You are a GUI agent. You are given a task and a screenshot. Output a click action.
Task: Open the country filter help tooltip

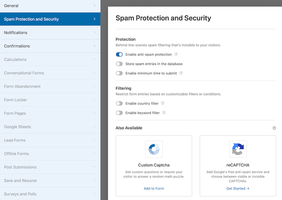163,104
